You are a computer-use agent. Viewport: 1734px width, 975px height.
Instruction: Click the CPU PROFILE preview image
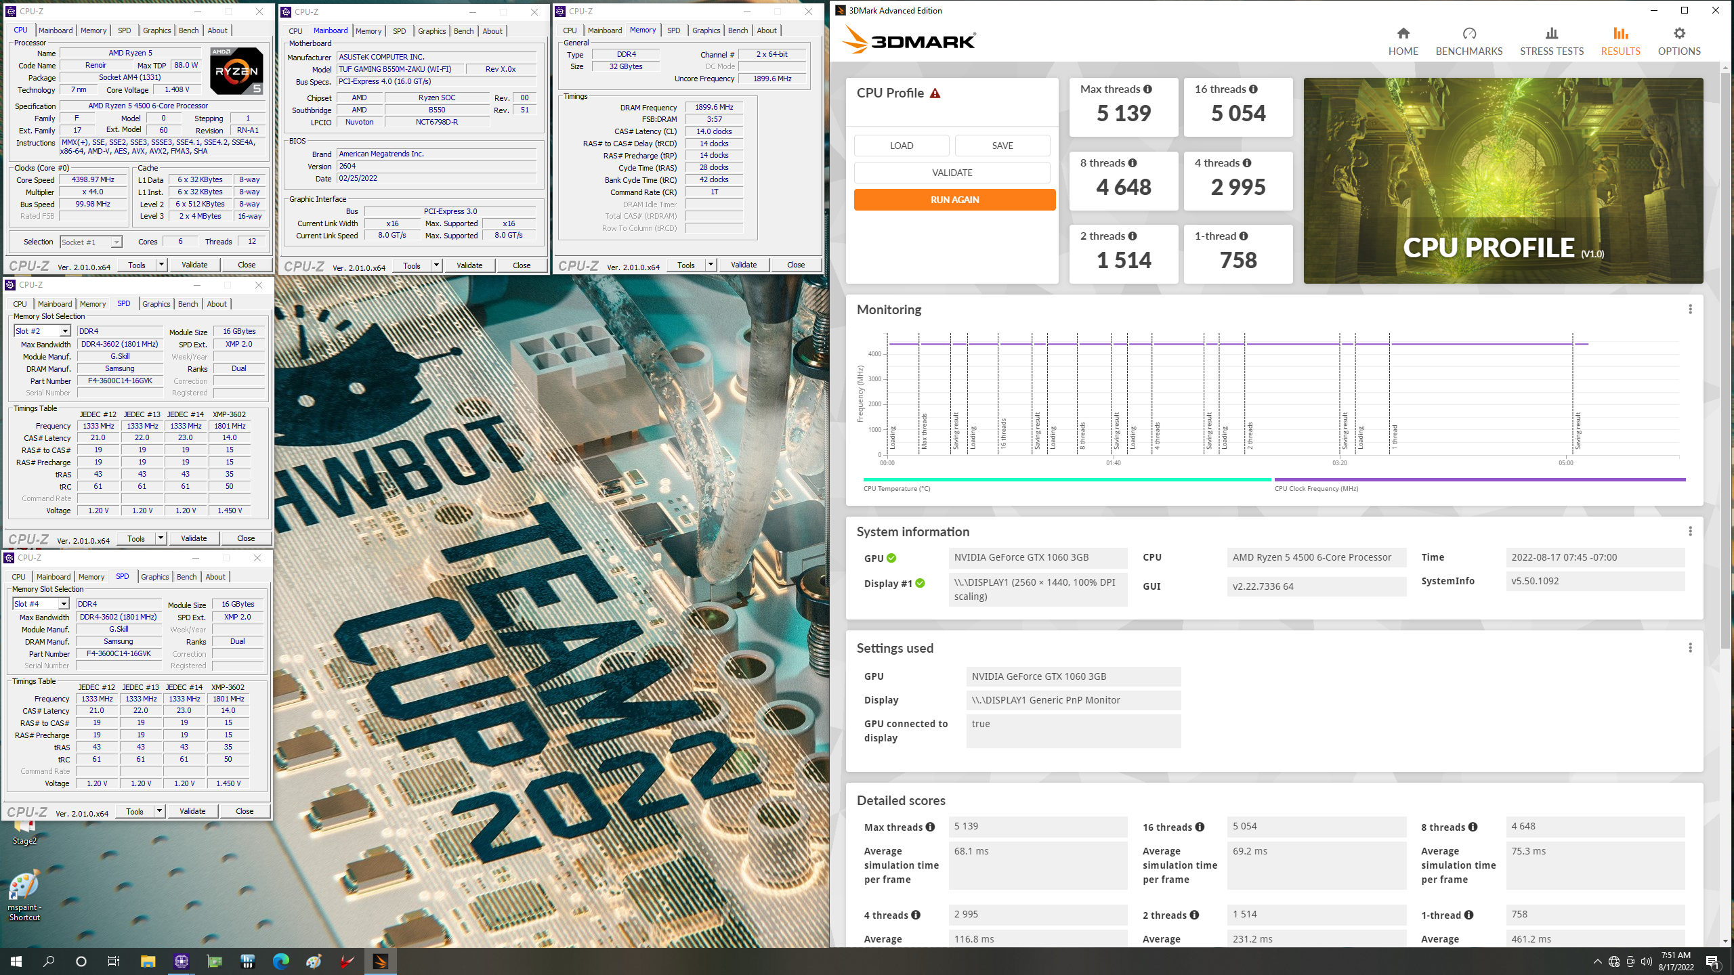(1503, 181)
